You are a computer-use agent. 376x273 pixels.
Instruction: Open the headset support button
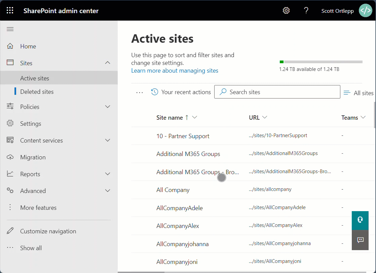[x=360, y=221]
